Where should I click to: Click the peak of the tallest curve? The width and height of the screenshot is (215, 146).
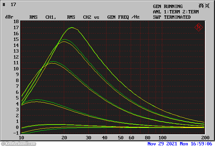(x=72, y=27)
